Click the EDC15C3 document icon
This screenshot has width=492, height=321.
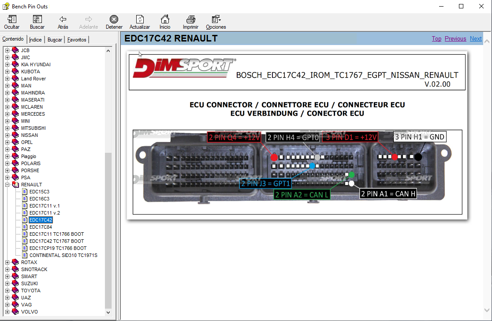tap(25, 192)
